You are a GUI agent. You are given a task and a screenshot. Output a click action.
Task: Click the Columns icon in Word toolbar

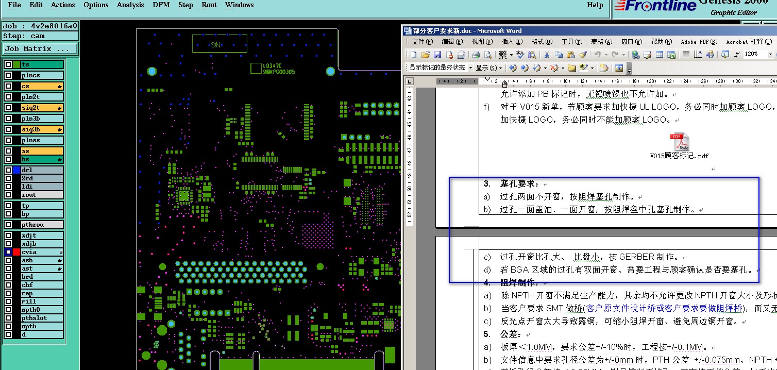[x=686, y=55]
